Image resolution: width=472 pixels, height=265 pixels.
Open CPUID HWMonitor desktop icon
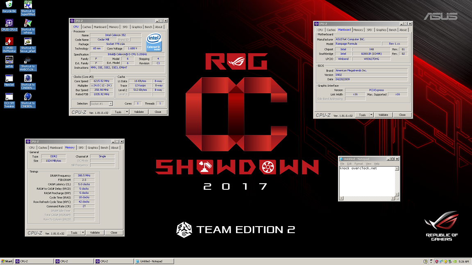point(9,45)
